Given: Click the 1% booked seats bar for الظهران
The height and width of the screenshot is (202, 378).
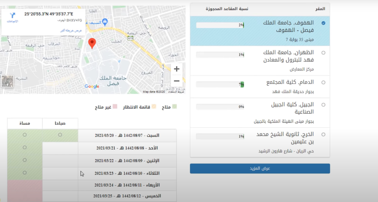Looking at the screenshot, I should [x=220, y=55].
